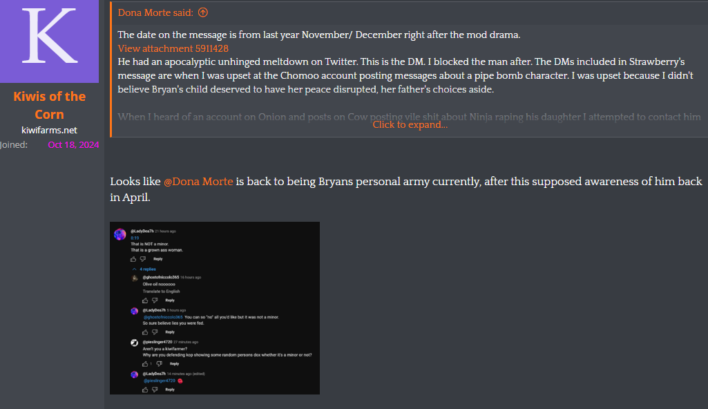Expand the quote via 'Click to expand...'
The height and width of the screenshot is (409, 708).
click(x=410, y=124)
